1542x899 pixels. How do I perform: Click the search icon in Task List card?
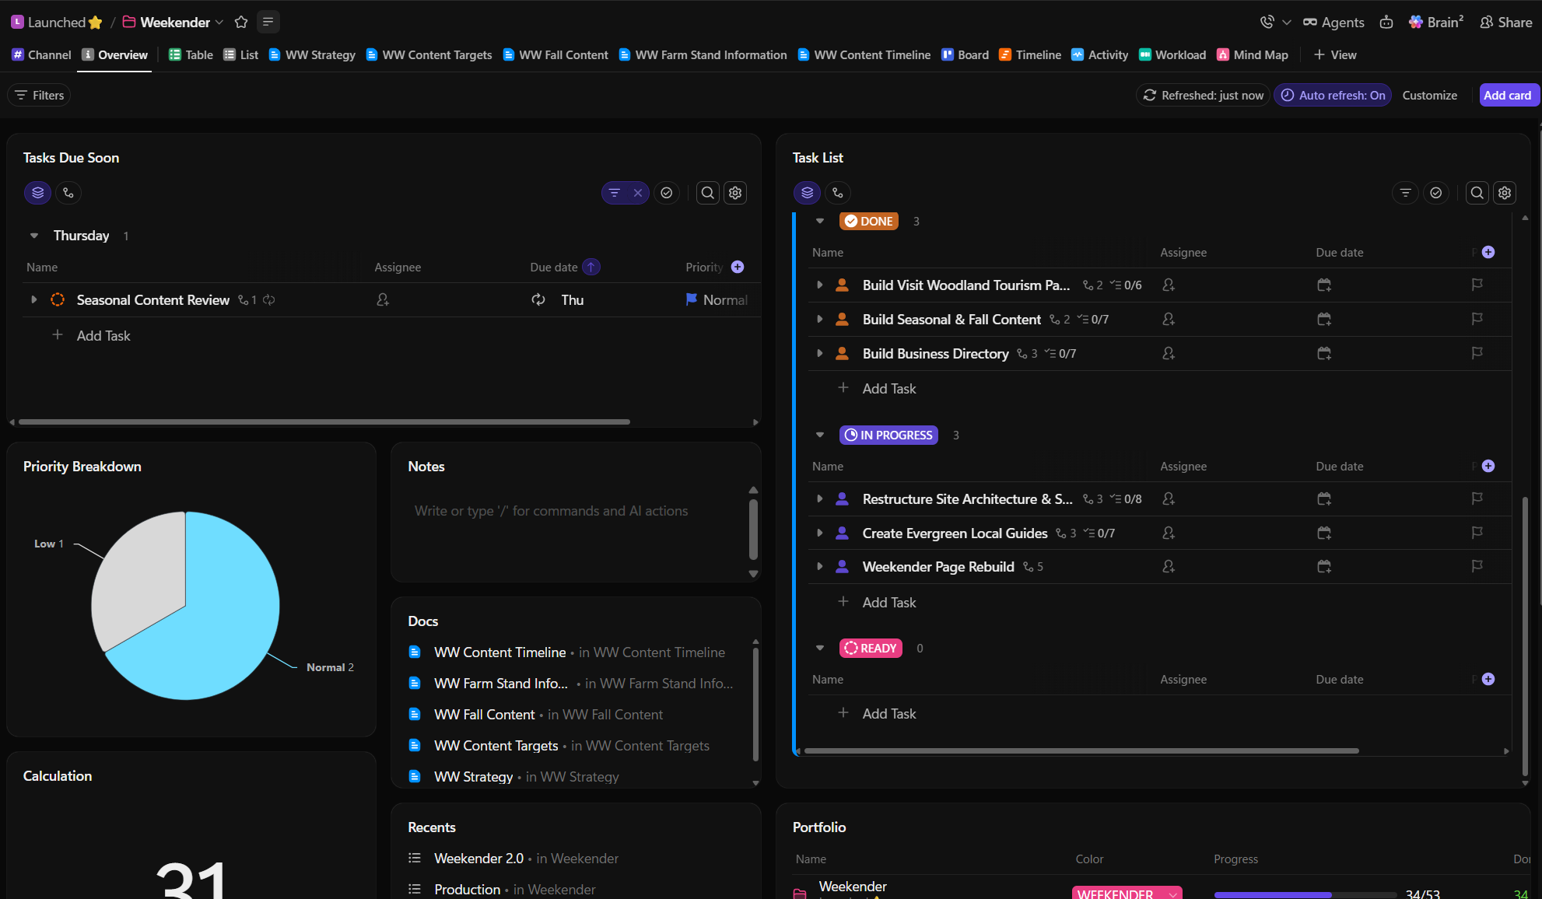1477,193
